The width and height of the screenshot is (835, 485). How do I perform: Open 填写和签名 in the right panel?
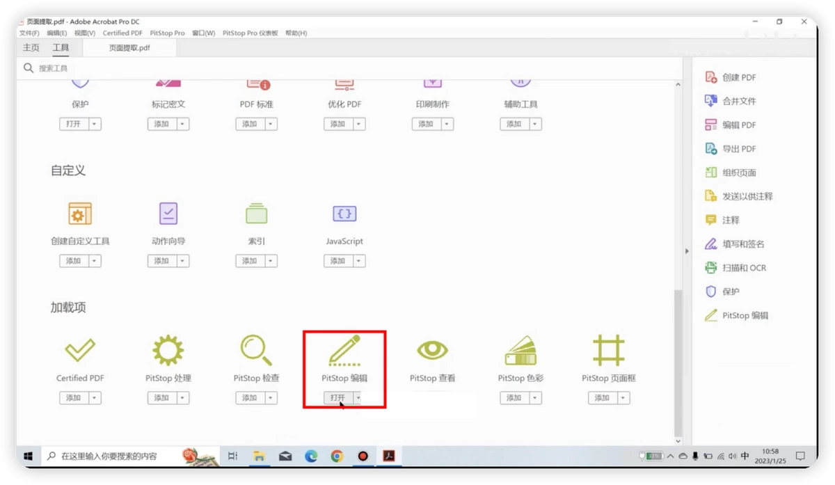tap(735, 244)
